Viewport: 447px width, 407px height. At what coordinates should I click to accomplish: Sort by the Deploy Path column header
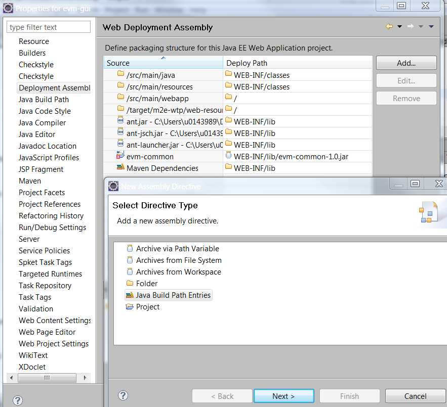298,63
